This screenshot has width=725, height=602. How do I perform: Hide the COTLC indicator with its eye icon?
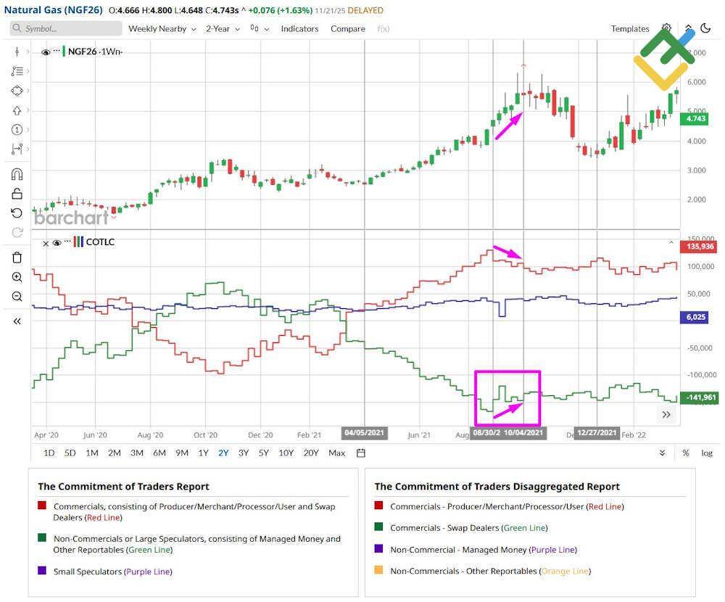(x=57, y=242)
